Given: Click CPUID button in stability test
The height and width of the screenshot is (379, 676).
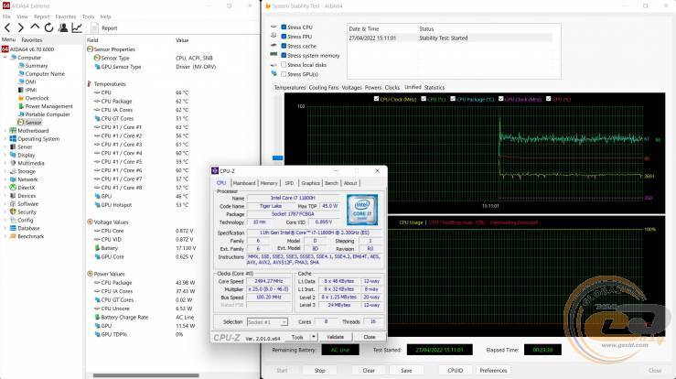Looking at the screenshot, I should (x=456, y=371).
